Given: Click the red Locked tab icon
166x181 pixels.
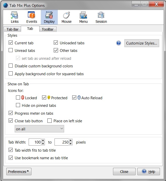Looking at the screenshot, I should [23, 97].
